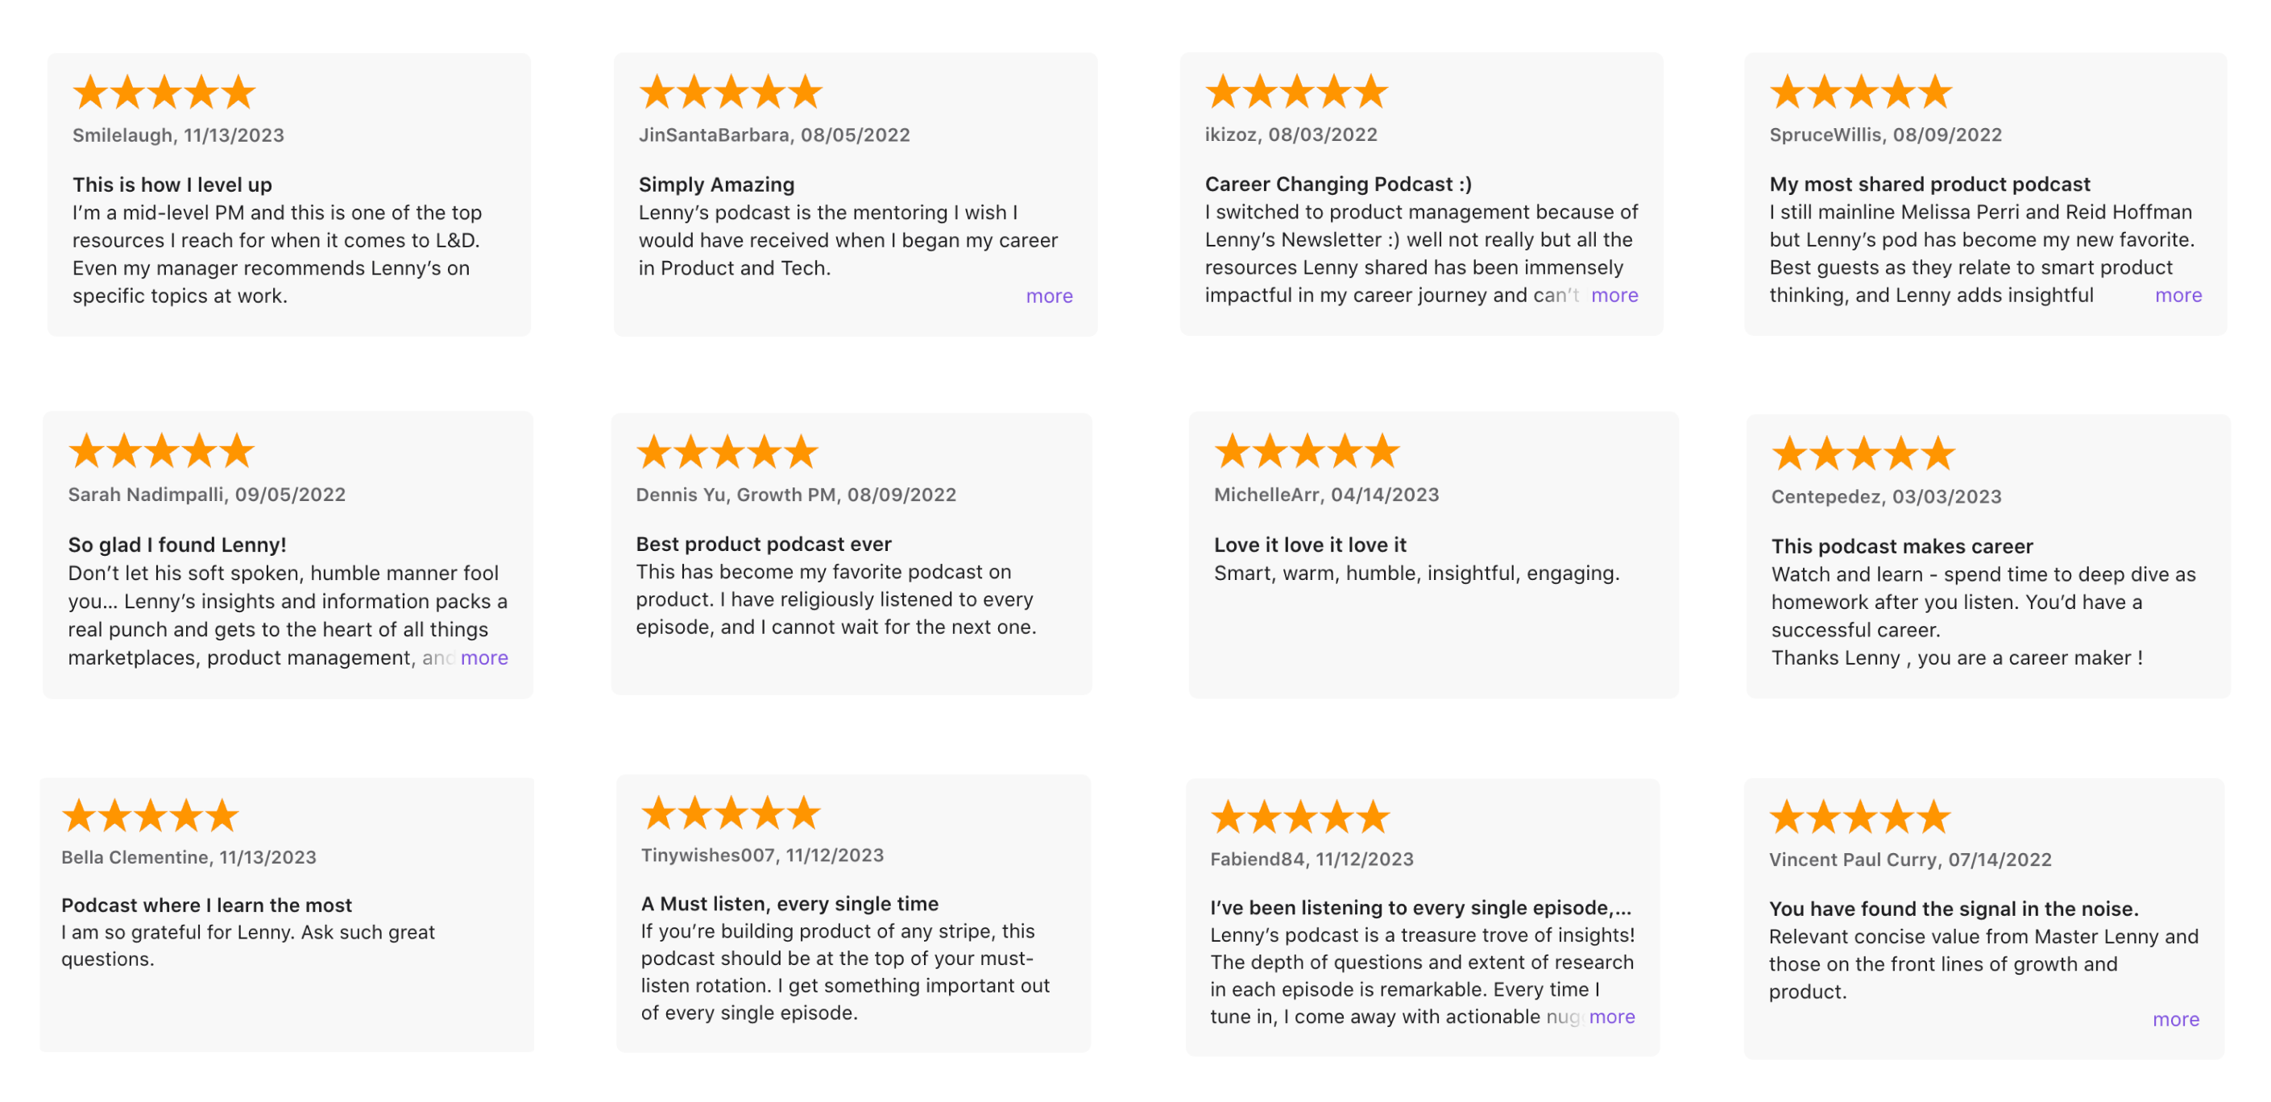This screenshot has height=1102, width=2271.
Task: Click the five-star rating on Vincent Paul Curry's review
Action: (1858, 814)
